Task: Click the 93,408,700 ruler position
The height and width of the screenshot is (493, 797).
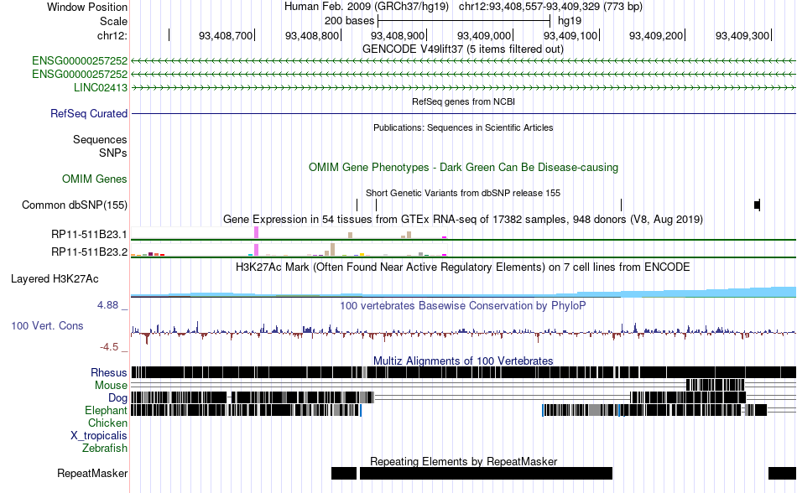Action: pyautogui.click(x=225, y=35)
